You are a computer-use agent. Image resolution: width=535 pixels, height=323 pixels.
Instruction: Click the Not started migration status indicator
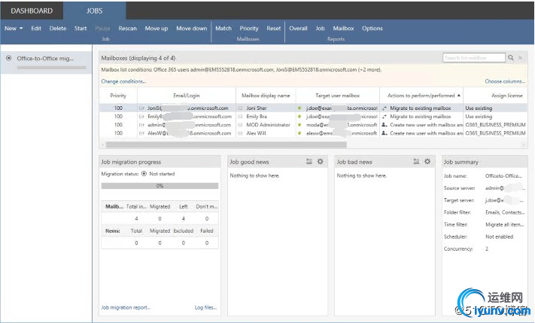coord(158,174)
